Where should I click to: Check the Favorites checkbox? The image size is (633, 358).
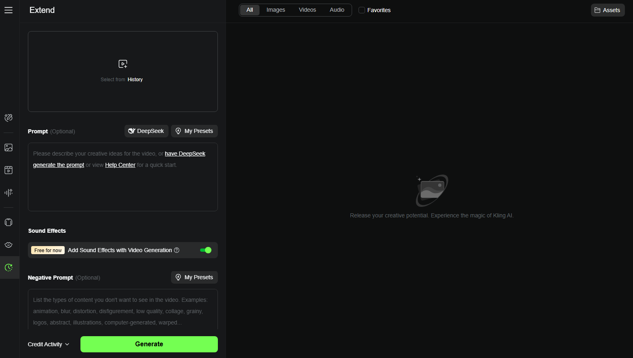point(362,10)
